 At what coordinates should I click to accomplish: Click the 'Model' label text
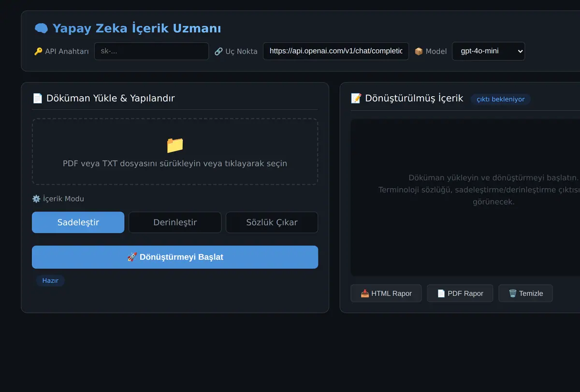pyautogui.click(x=436, y=51)
